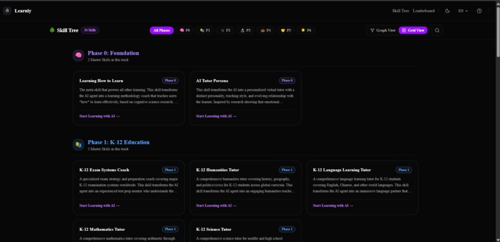
Task: Click the 34 Skills badge
Action: coord(90,30)
